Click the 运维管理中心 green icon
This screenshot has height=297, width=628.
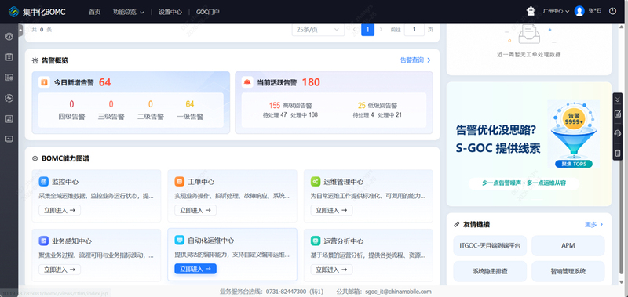click(316, 182)
